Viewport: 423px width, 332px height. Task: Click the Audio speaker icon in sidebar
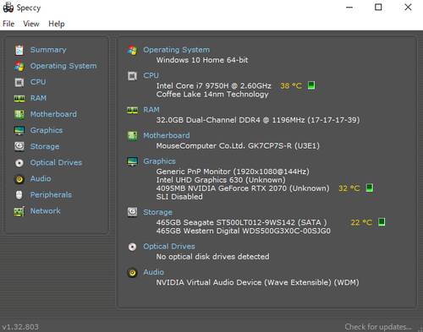click(19, 179)
